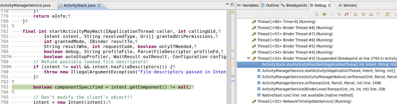Switch to the Variables tab
Screen dimensions: 397x104
[248, 5]
